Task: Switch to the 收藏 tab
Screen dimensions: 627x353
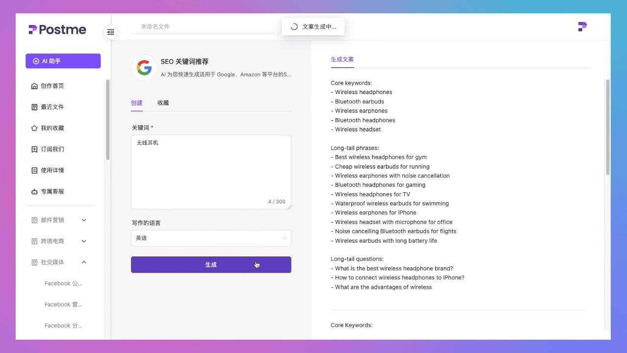Action: 163,102
